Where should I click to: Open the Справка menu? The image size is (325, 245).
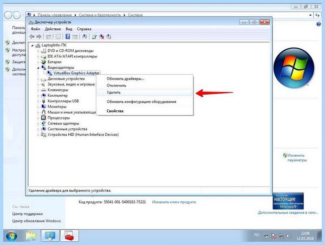(x=84, y=29)
